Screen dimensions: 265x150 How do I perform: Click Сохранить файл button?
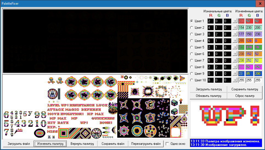coord(113,144)
